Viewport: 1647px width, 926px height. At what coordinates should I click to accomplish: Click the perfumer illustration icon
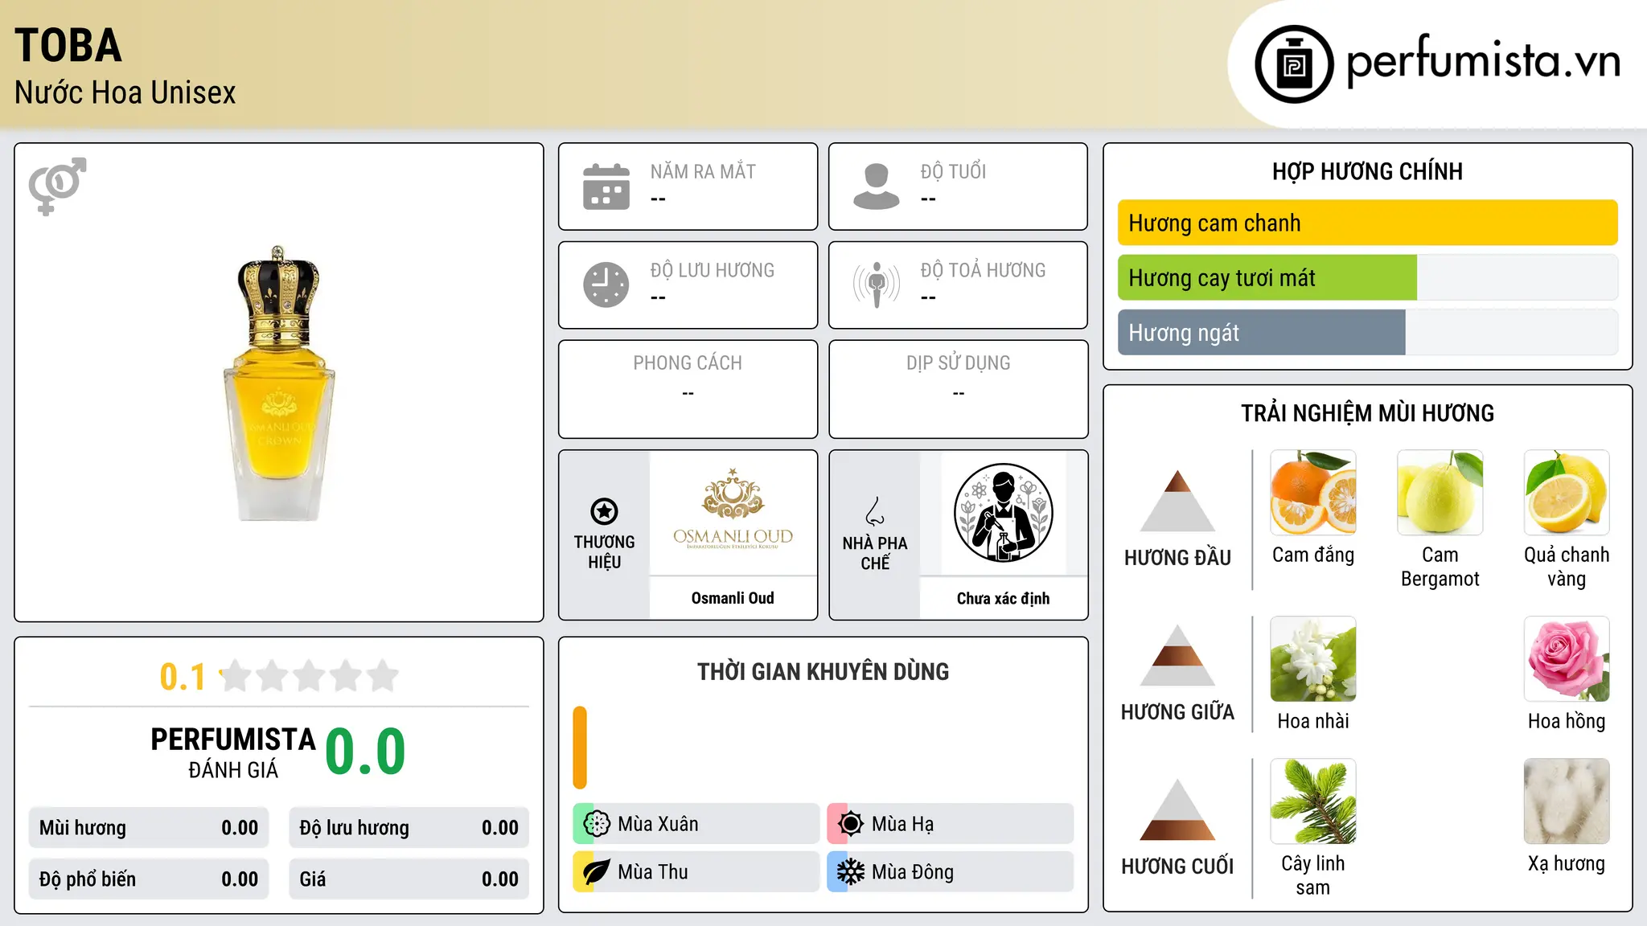coord(1004,513)
